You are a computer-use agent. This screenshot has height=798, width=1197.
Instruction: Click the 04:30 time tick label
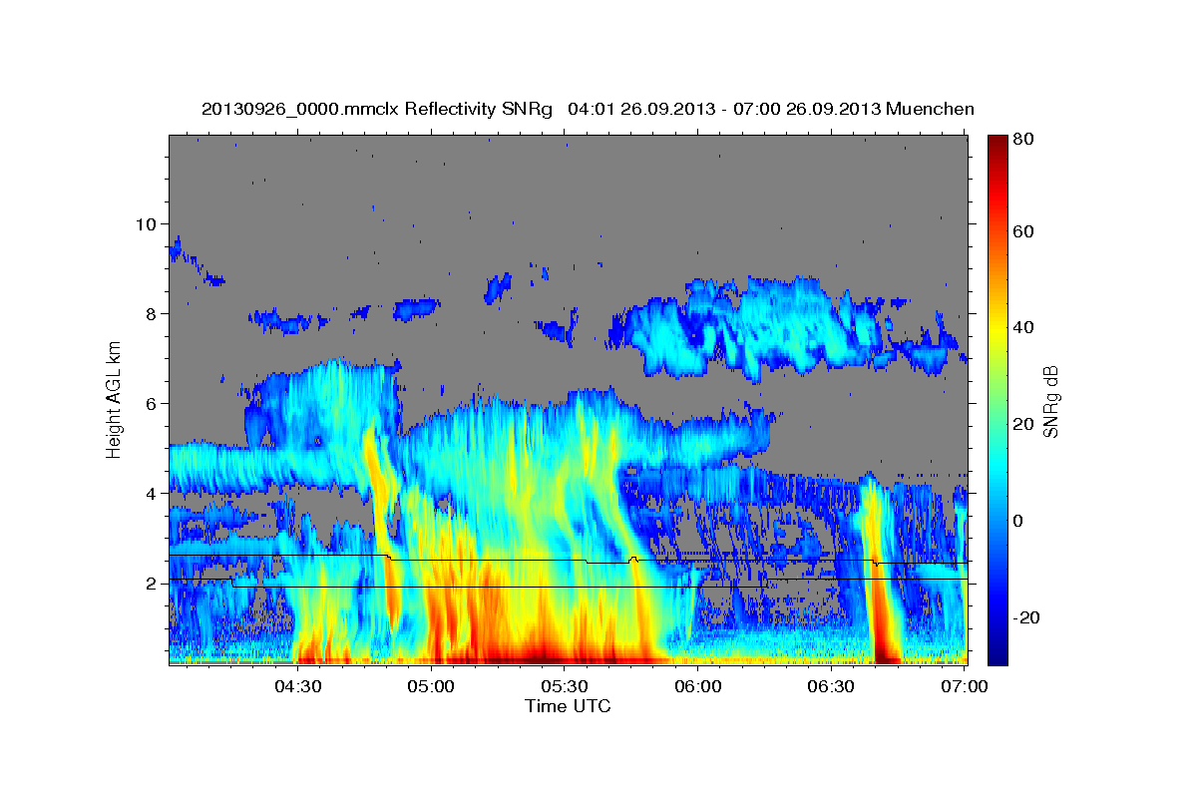298,686
